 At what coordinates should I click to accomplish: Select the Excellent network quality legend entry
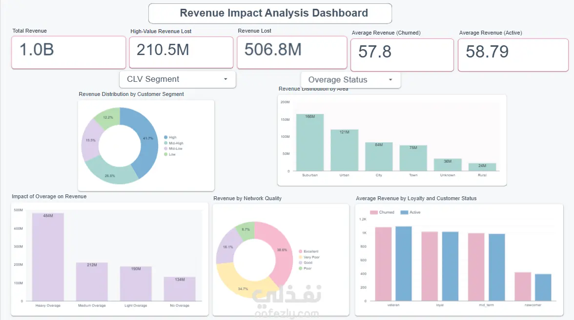pos(308,251)
